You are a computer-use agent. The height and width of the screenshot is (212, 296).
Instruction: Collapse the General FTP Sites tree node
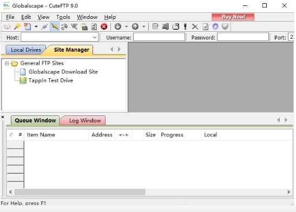[6, 64]
